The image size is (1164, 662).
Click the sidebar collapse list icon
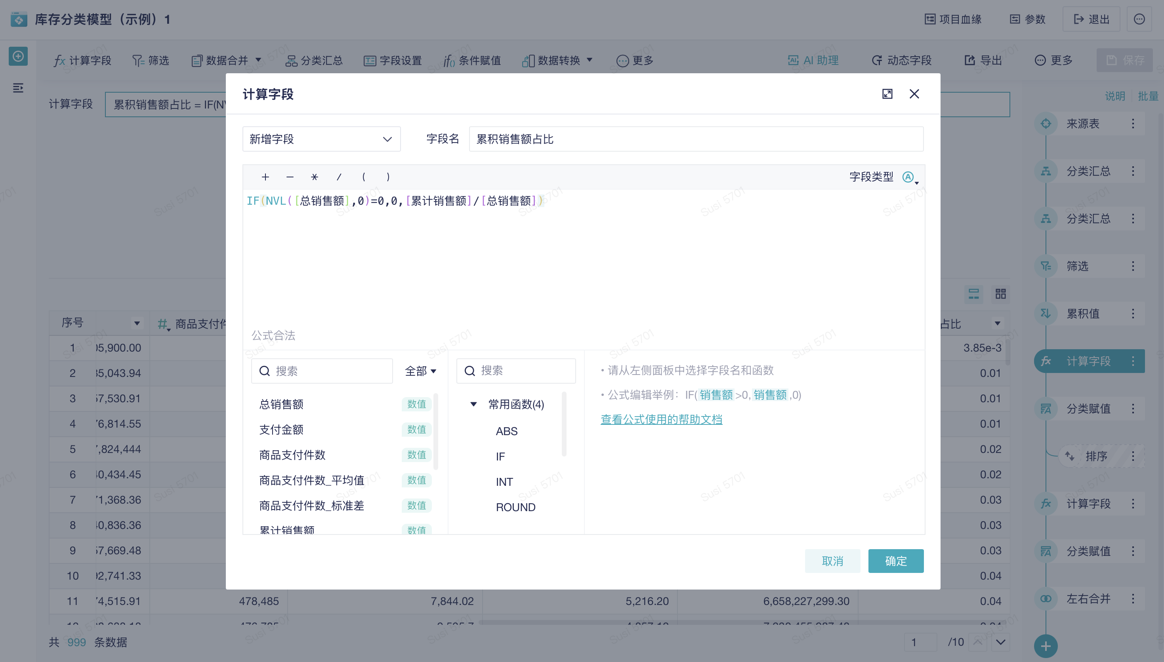coord(18,88)
